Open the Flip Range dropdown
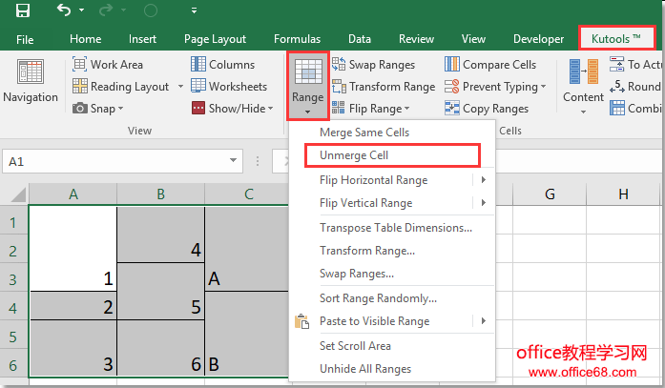Viewport: 665px width, 388px height. click(x=408, y=110)
